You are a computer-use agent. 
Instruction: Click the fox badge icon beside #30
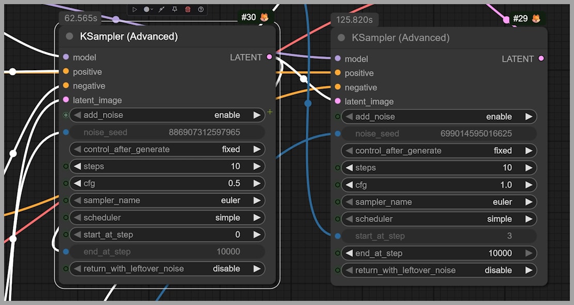(x=264, y=18)
